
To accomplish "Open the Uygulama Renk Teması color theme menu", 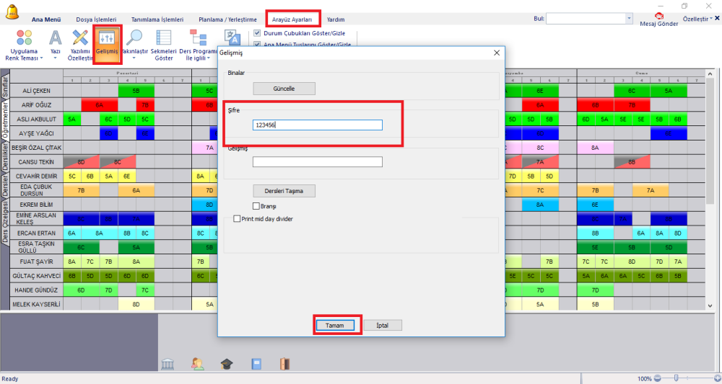I will 24,45.
